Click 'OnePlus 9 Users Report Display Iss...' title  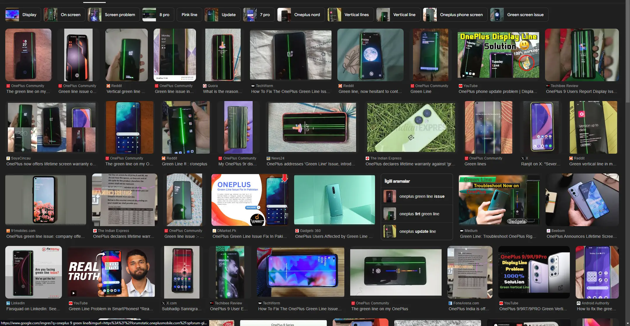(x=582, y=91)
